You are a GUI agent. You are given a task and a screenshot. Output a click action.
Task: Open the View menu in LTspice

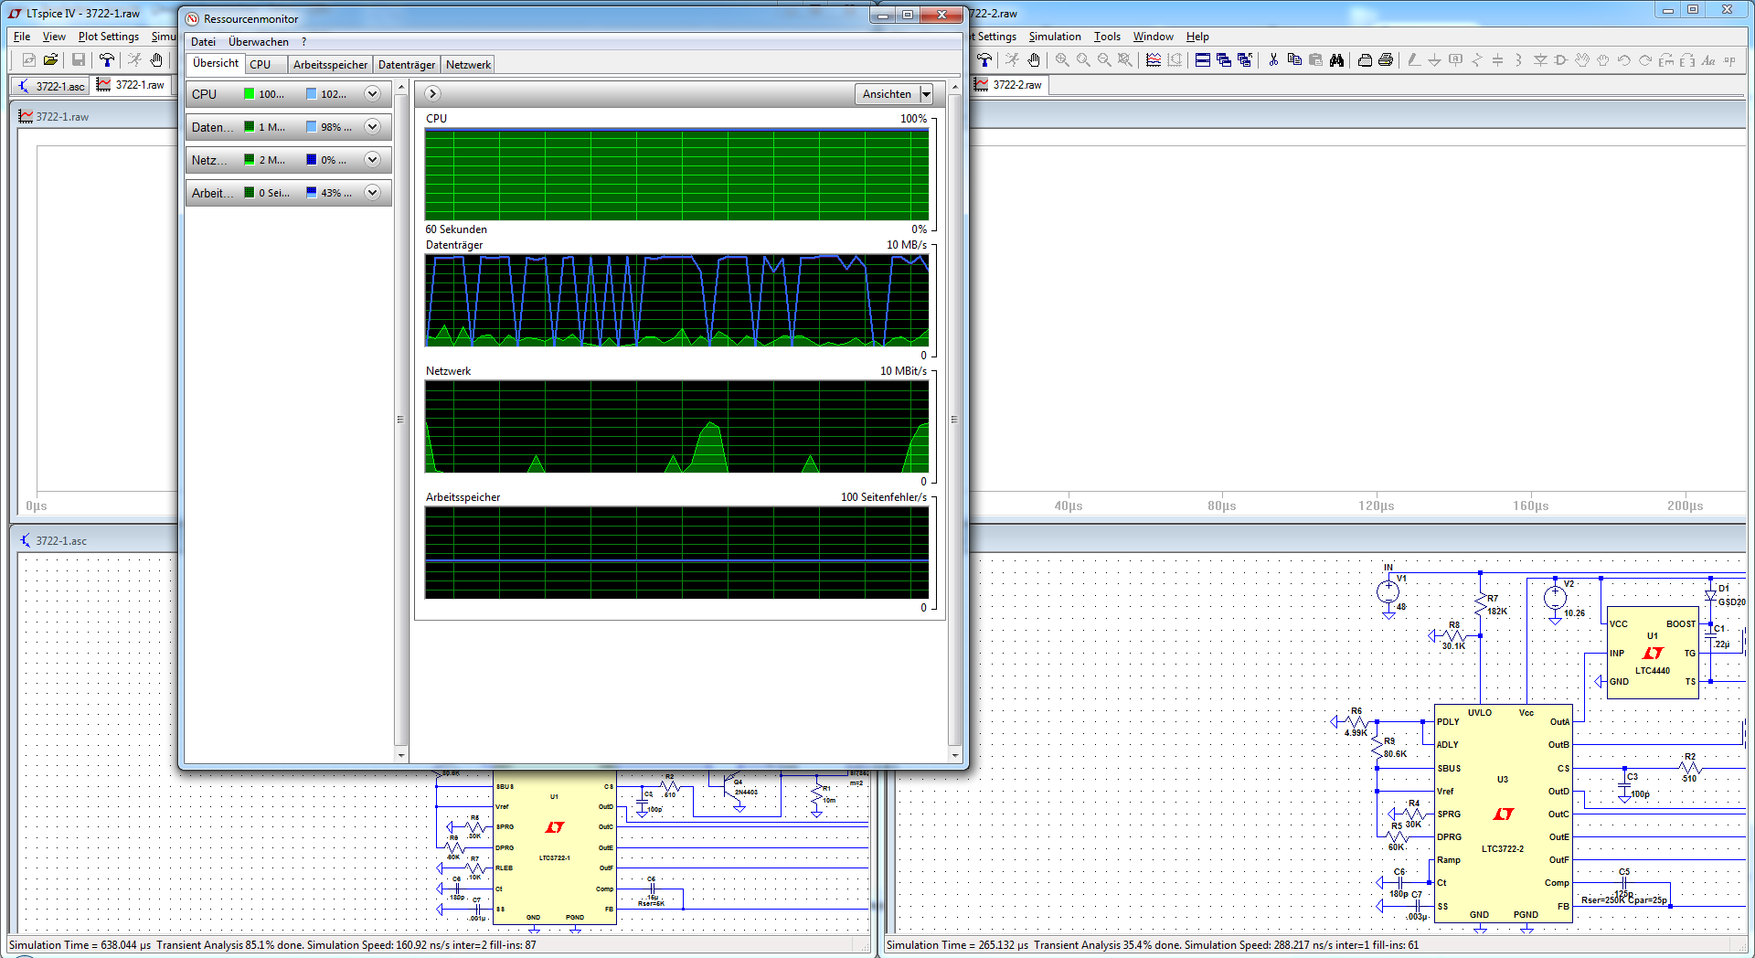pos(54,37)
